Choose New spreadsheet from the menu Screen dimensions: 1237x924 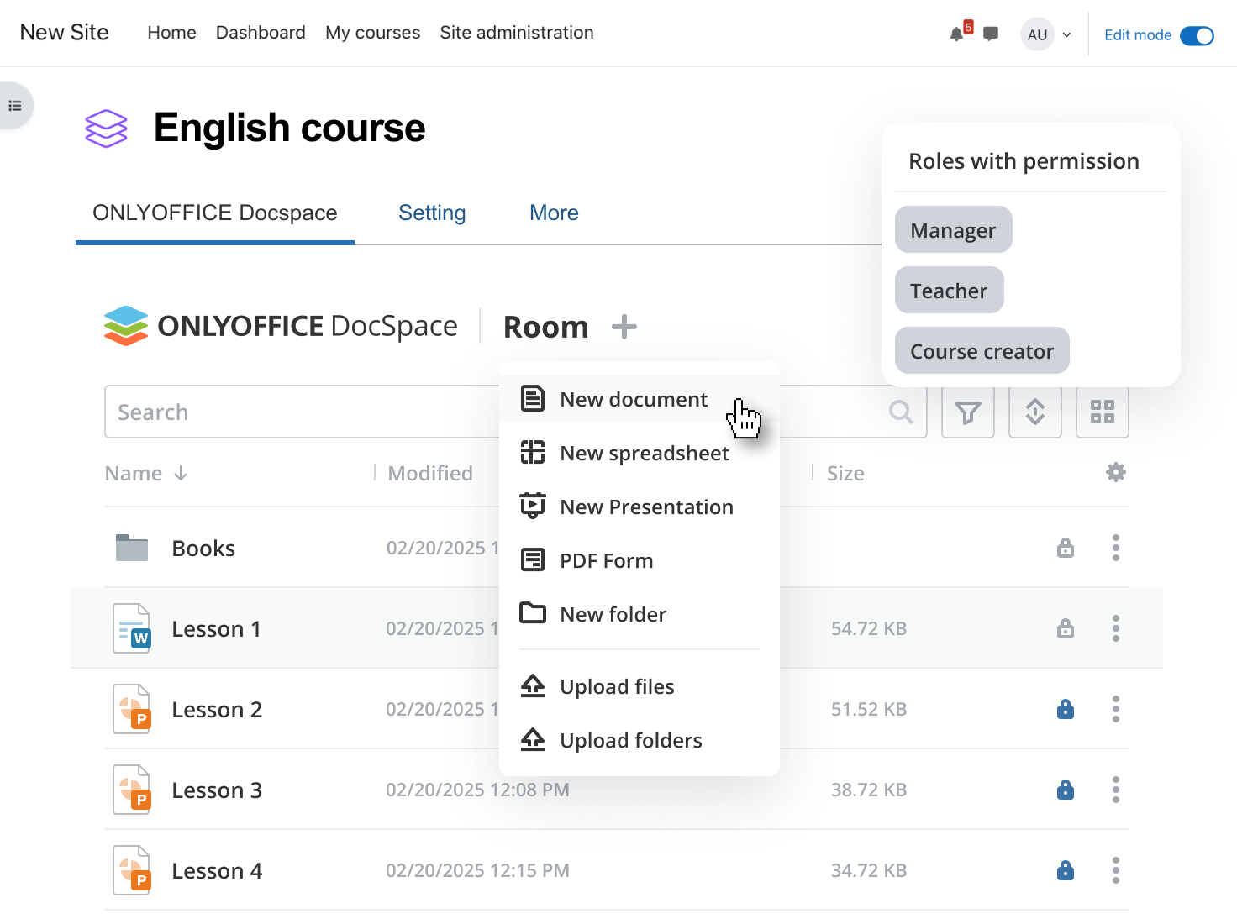[640, 453]
